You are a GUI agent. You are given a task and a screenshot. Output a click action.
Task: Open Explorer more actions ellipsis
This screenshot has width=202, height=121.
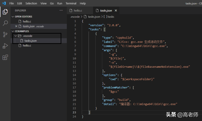coord(61,10)
